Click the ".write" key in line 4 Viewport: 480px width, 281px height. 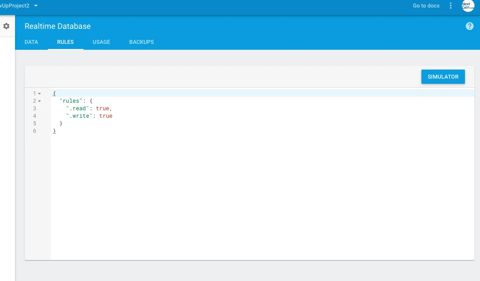80,116
